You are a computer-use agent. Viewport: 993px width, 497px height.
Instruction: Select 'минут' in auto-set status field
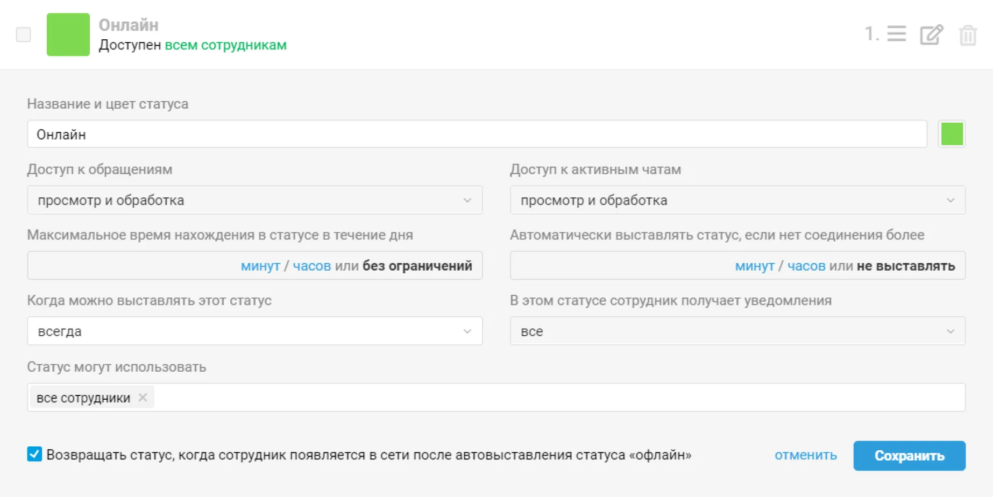(x=755, y=266)
